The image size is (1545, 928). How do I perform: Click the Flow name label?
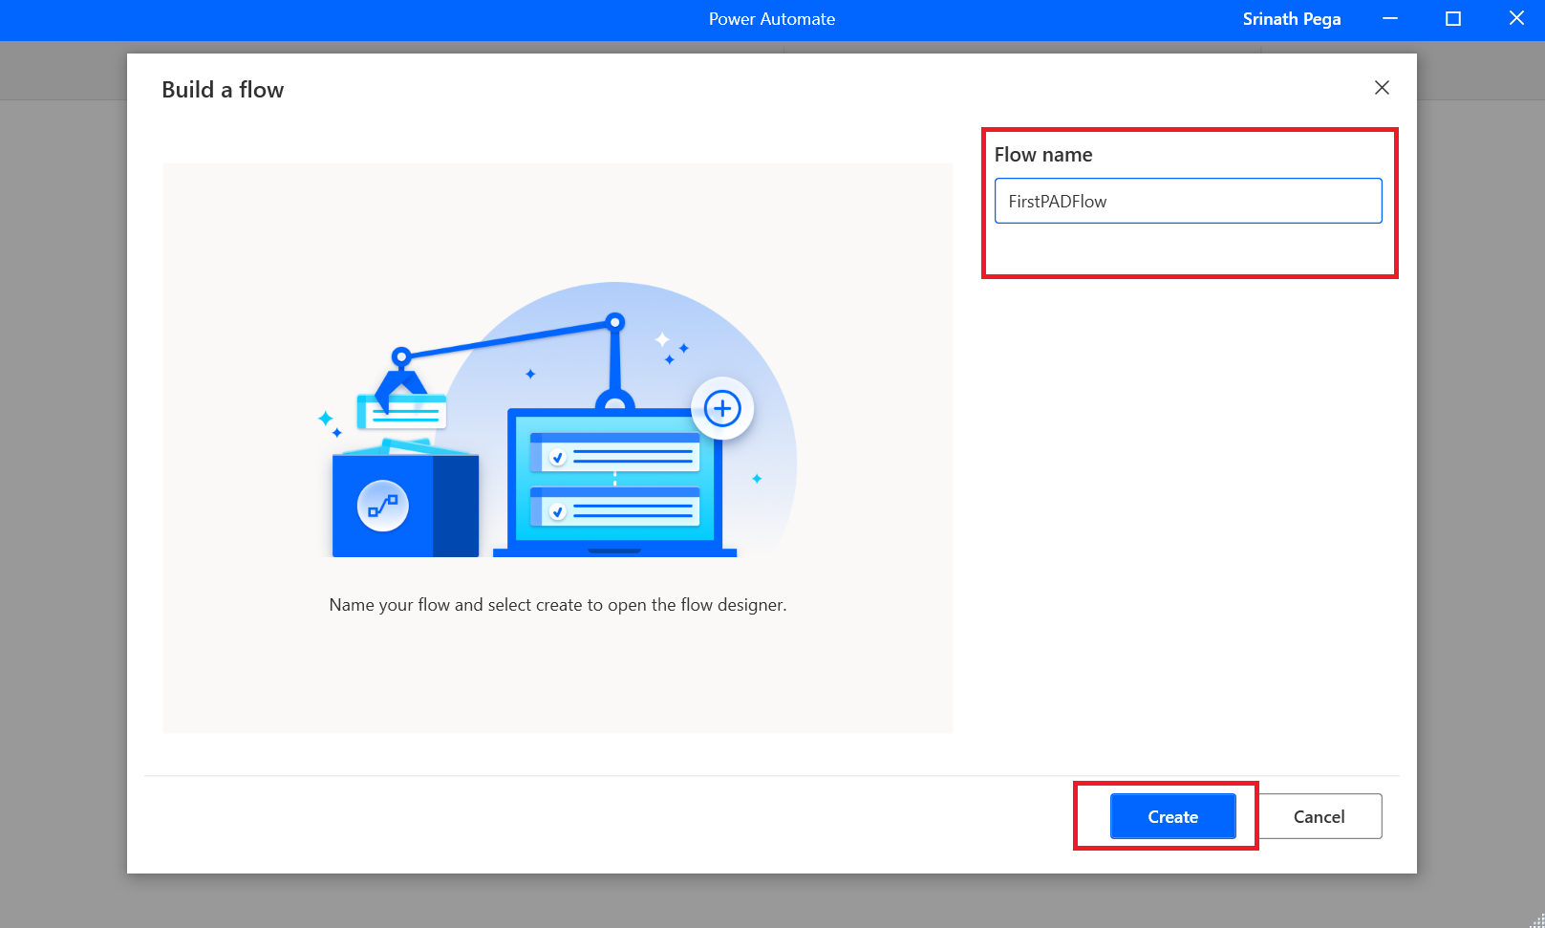tap(1042, 155)
